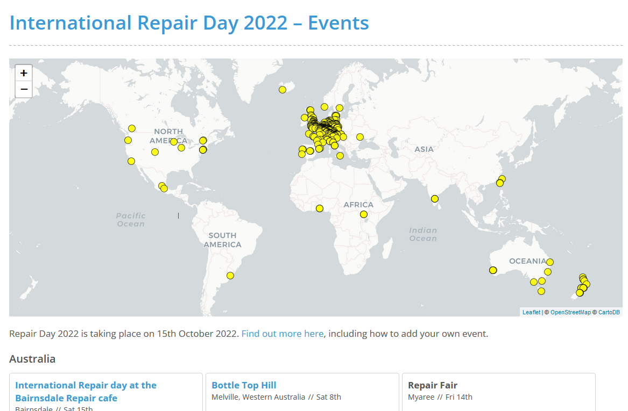This screenshot has width=628, height=411.
Task: Zoom in on the map
Action: tap(24, 73)
